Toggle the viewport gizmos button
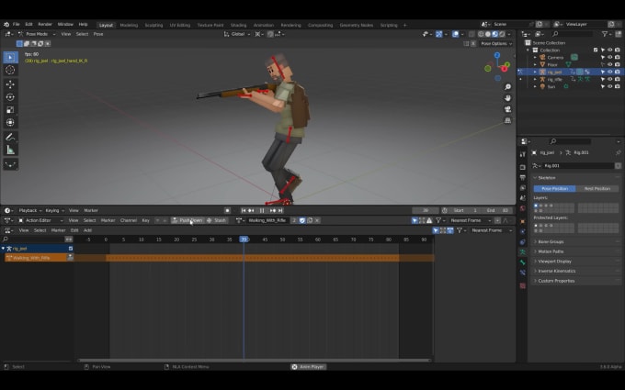 pos(438,34)
